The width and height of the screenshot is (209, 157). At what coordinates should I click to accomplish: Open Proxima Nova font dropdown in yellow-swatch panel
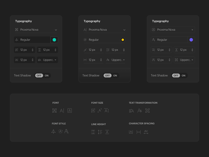104,30
